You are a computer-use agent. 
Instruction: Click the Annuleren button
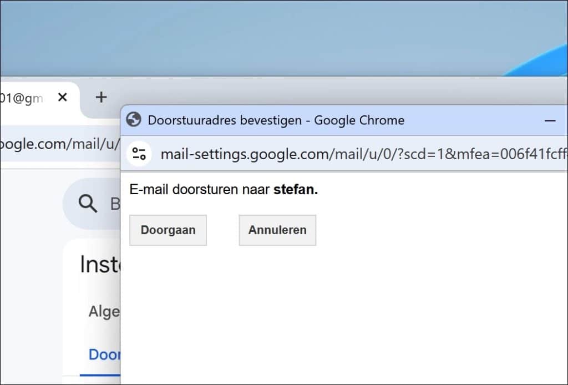point(277,230)
